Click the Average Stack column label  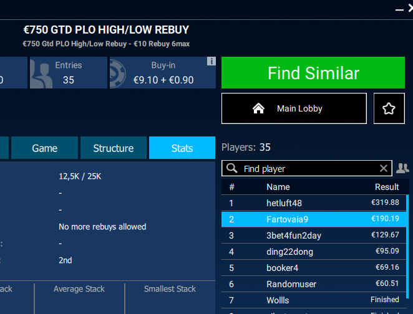coord(79,288)
